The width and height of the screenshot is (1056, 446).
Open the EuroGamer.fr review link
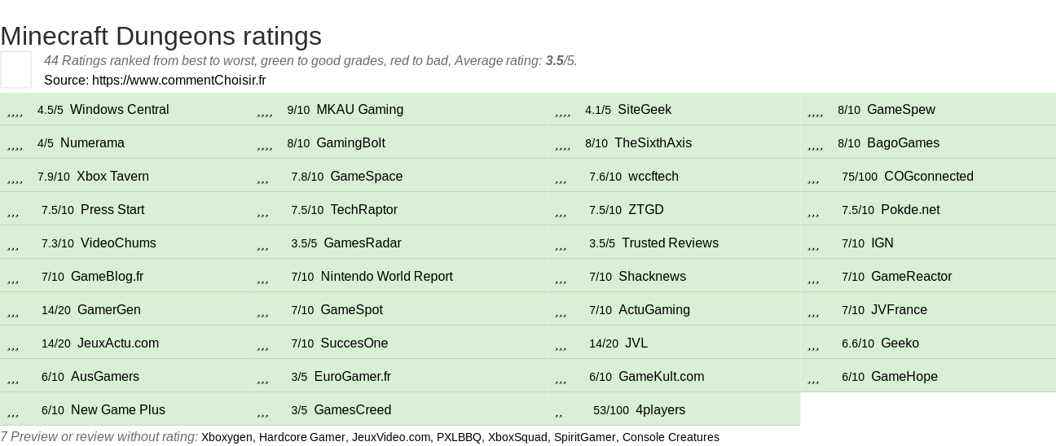click(x=352, y=377)
